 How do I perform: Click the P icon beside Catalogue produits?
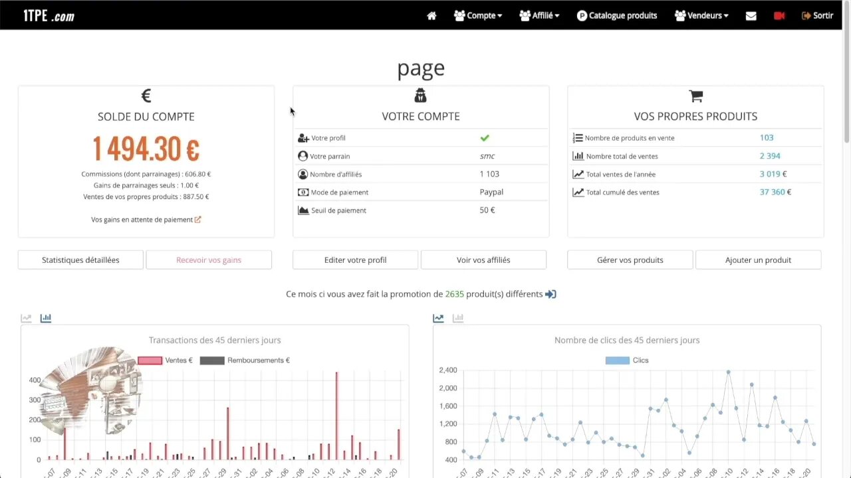tap(582, 15)
